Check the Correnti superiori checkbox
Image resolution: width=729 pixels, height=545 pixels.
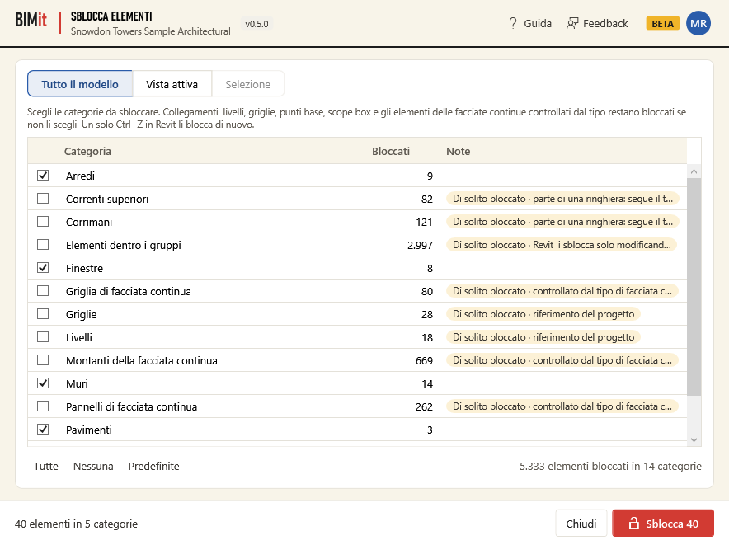43,199
